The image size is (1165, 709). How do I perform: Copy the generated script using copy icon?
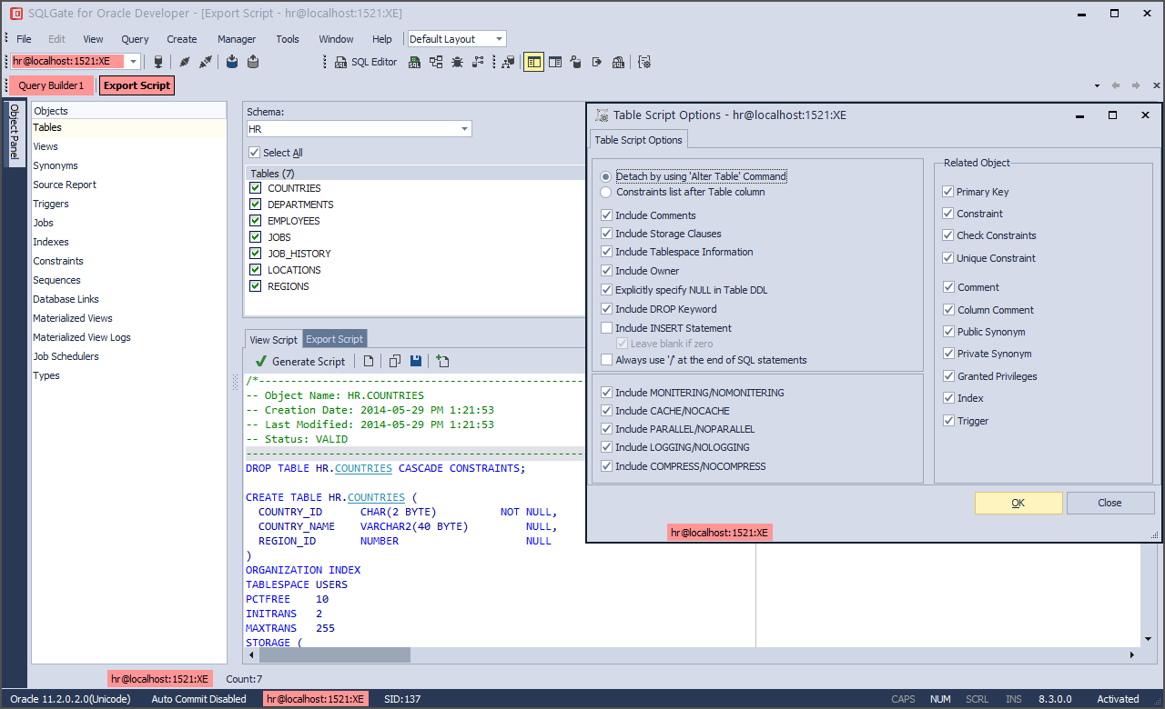pyautogui.click(x=394, y=361)
